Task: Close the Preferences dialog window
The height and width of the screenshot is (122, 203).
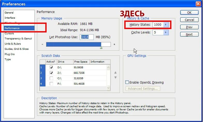Action: 198,4
